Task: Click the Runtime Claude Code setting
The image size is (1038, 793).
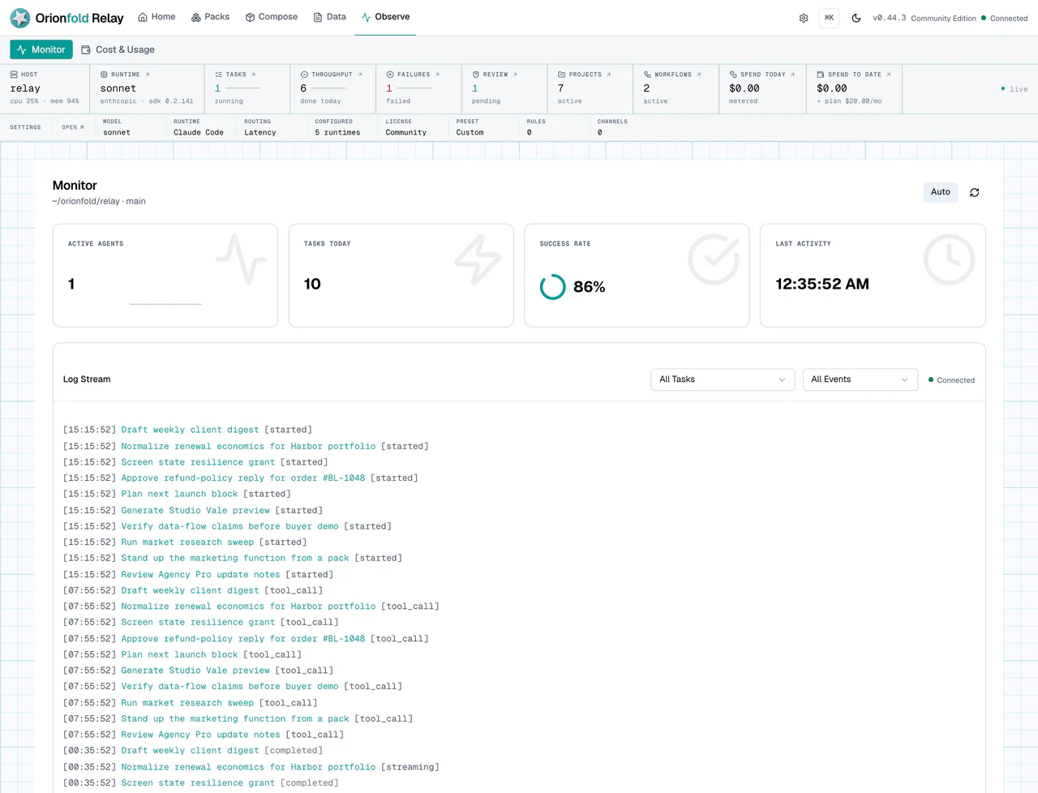Action: pyautogui.click(x=199, y=127)
